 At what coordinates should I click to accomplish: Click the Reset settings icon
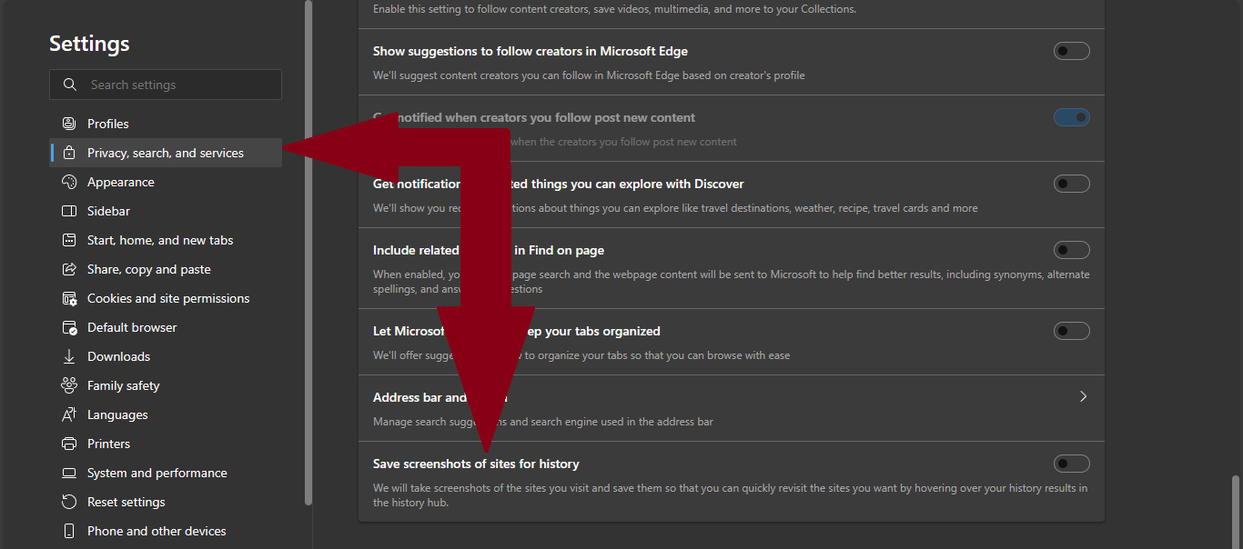(x=69, y=502)
